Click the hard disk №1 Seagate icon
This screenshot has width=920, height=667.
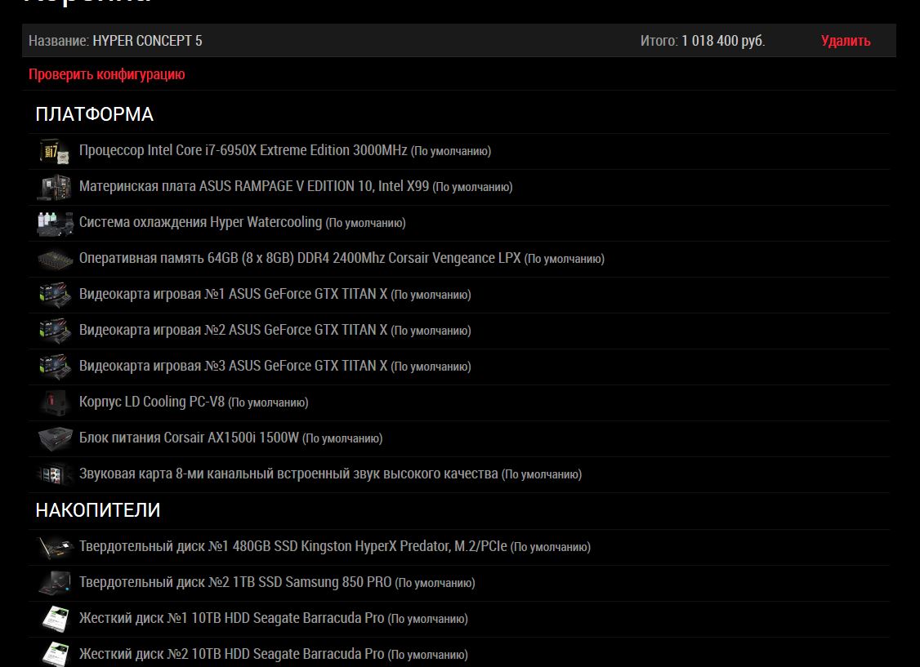(56, 619)
